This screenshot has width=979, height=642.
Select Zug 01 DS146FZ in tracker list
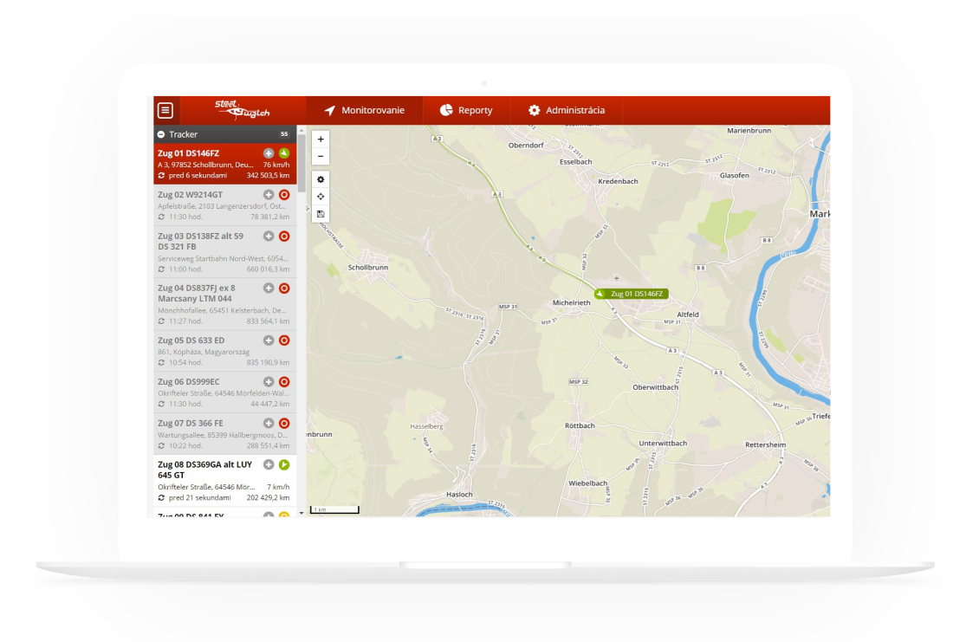coord(225,164)
